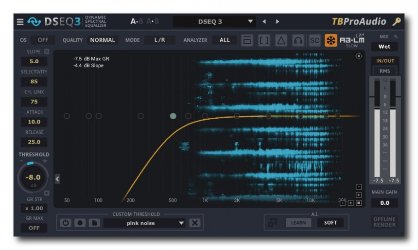
Task: Toggle the SC sidechain button
Action: [314, 40]
